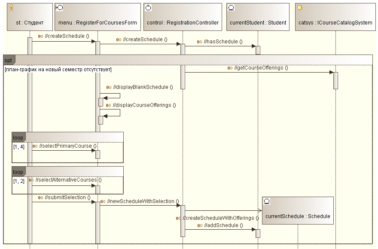Screen dimensions: 378x249
Task: Click the //submitSelection () message label
Action: point(67,197)
